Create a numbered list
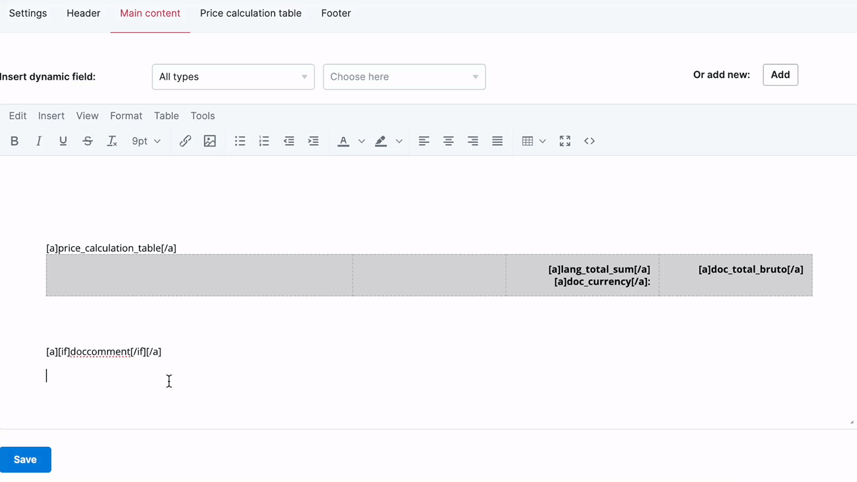857x482 pixels. coord(264,141)
